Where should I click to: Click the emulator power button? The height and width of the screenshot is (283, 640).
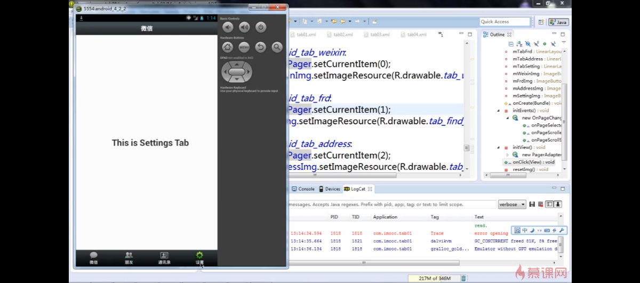[x=260, y=27]
